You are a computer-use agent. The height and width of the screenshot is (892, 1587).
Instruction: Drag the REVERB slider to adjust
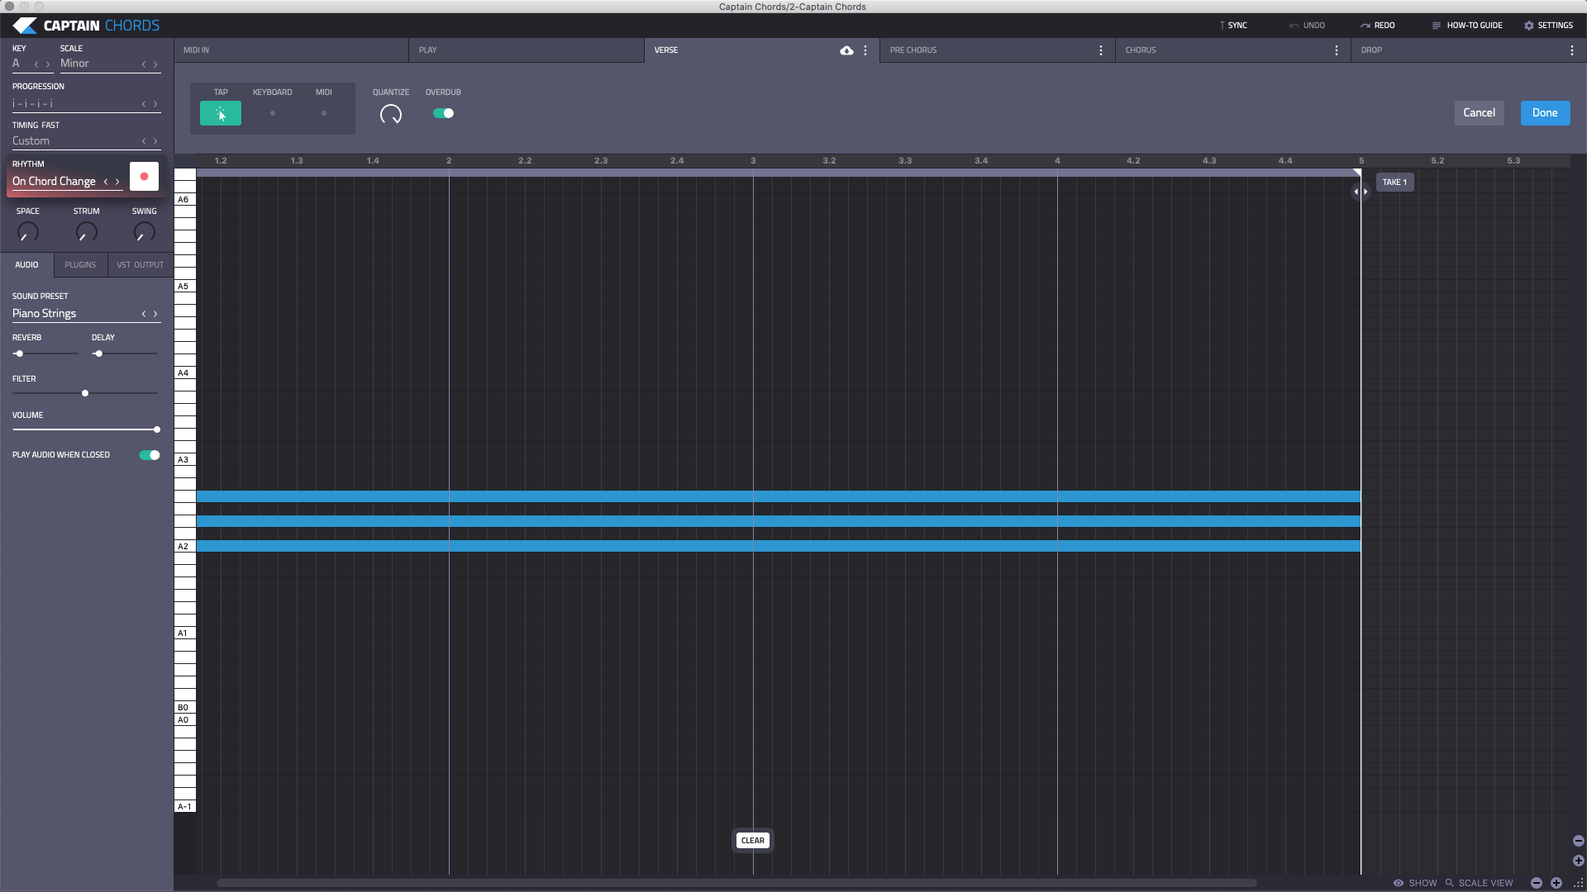[x=18, y=353]
